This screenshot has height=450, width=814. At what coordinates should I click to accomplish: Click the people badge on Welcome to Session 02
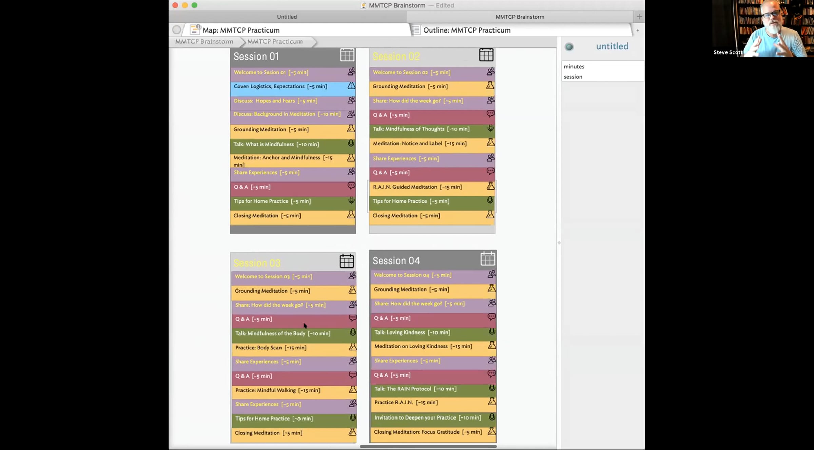pos(490,71)
